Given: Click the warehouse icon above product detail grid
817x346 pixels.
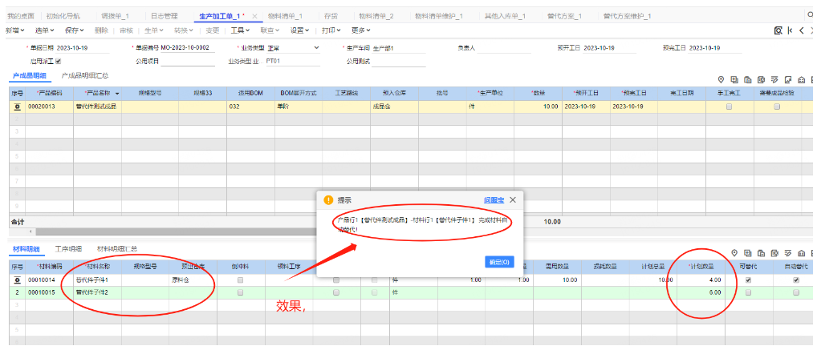Looking at the screenshot, I should click(x=802, y=79).
